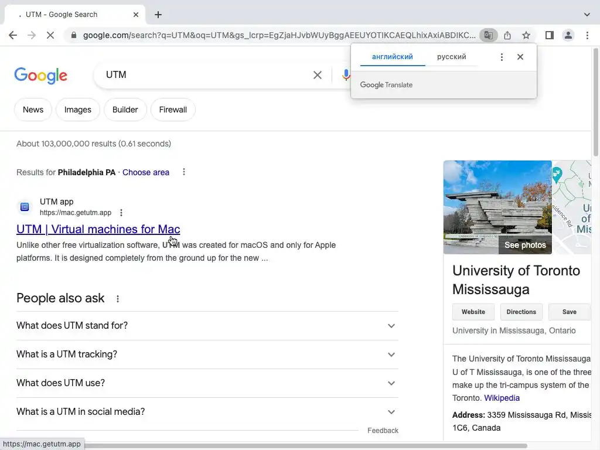Screen dimensions: 600x450
Task: Open the tab search chevron at top right
Action: pos(587,15)
